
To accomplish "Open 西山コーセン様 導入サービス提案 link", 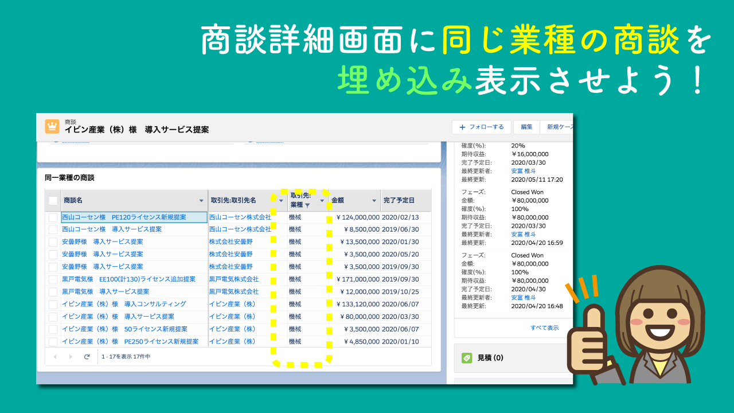I will [x=112, y=229].
